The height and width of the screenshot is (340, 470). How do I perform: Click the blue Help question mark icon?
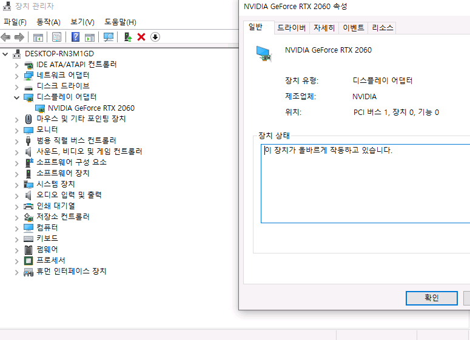coord(76,37)
